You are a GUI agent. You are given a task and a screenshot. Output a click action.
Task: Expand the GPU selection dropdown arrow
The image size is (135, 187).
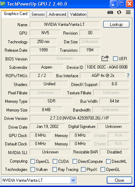(x=73, y=180)
